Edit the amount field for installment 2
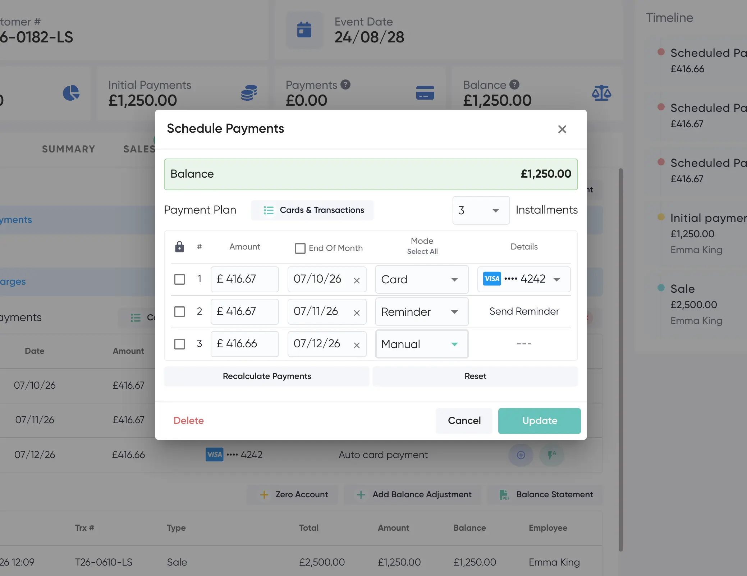 (244, 311)
